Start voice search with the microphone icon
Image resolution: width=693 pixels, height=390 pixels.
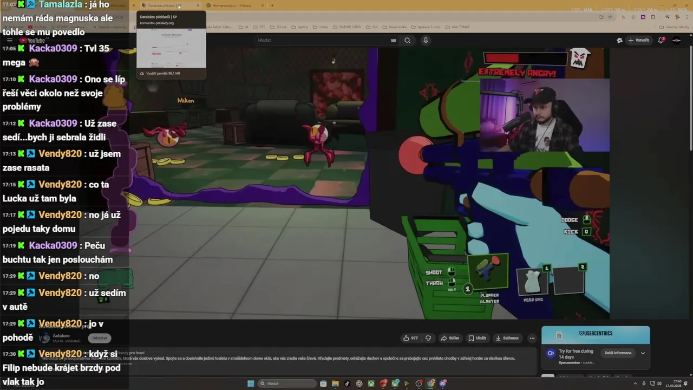[x=426, y=40]
